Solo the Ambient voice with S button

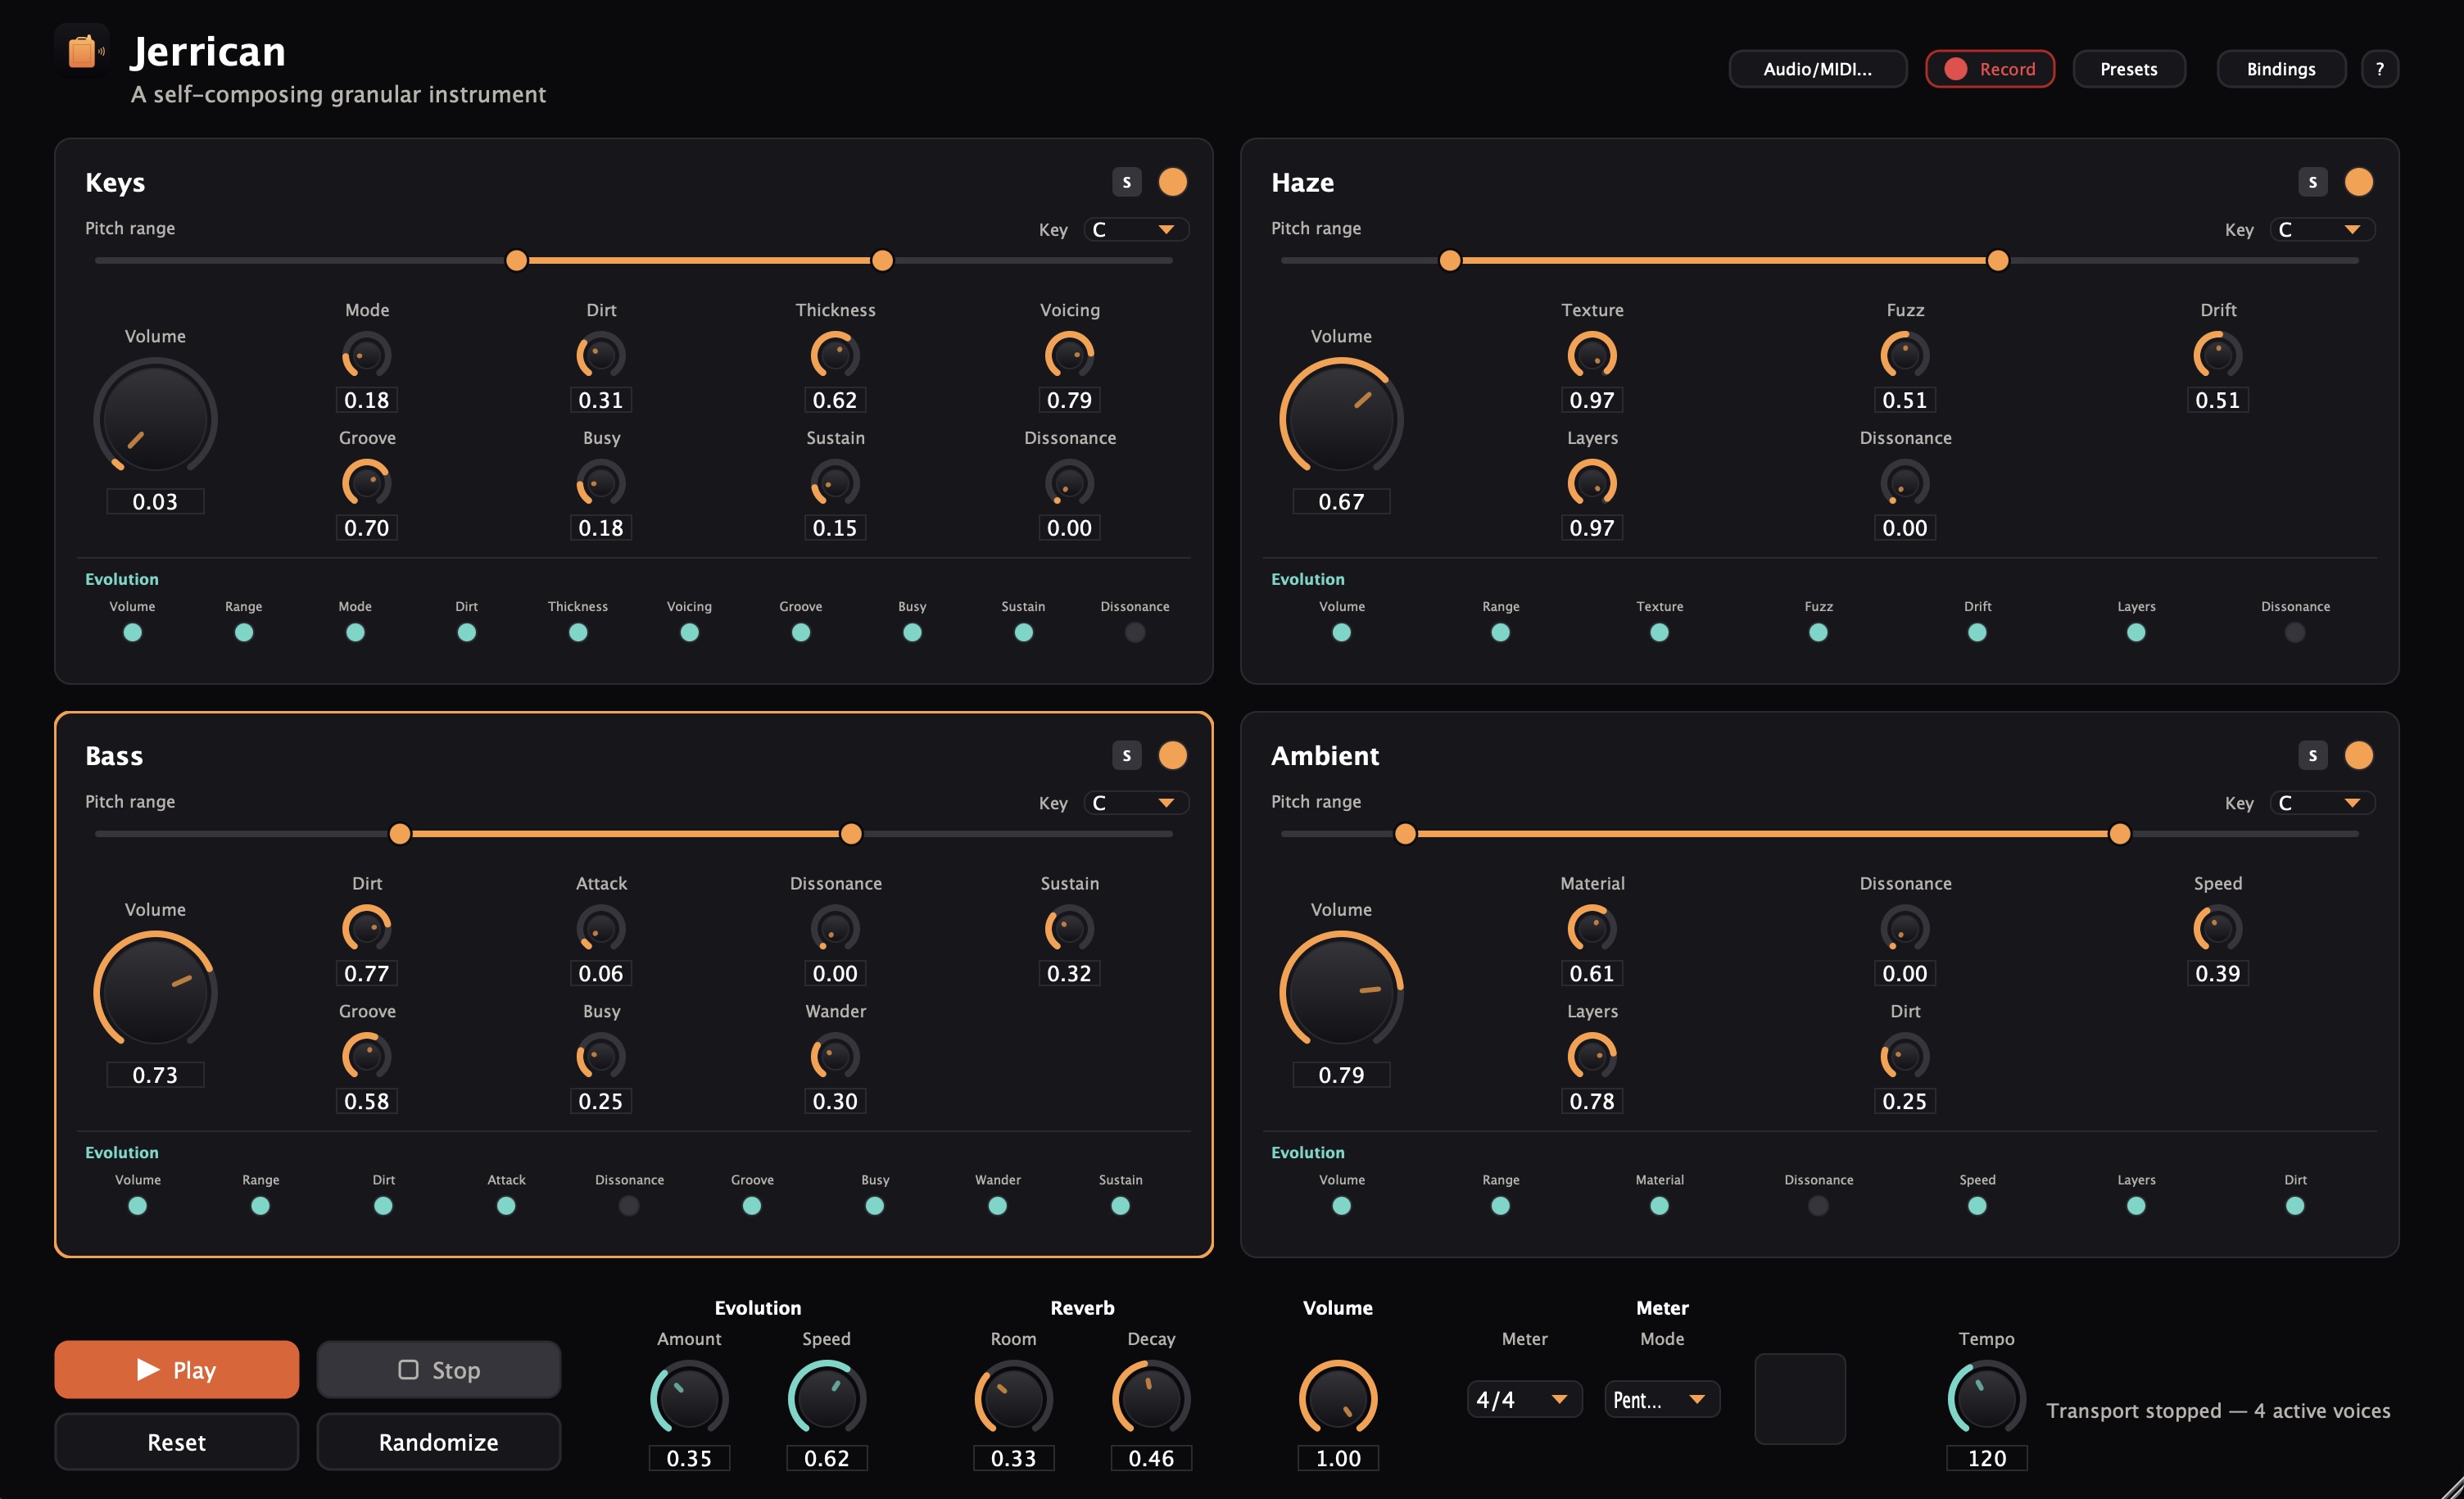pos(2312,755)
